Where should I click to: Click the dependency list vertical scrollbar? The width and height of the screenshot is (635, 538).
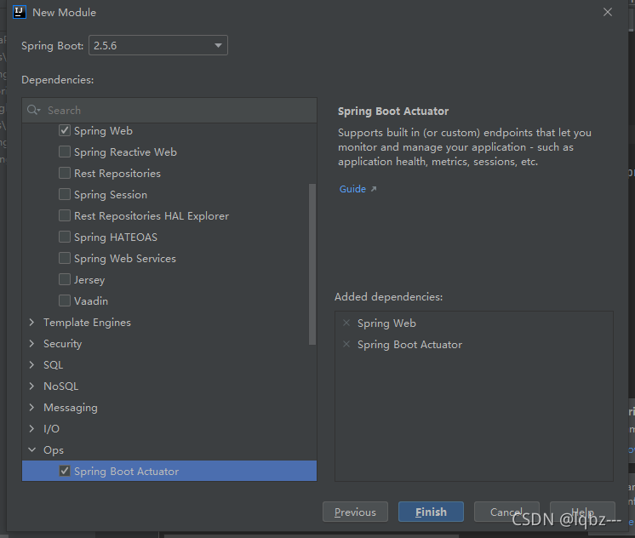(x=312, y=264)
